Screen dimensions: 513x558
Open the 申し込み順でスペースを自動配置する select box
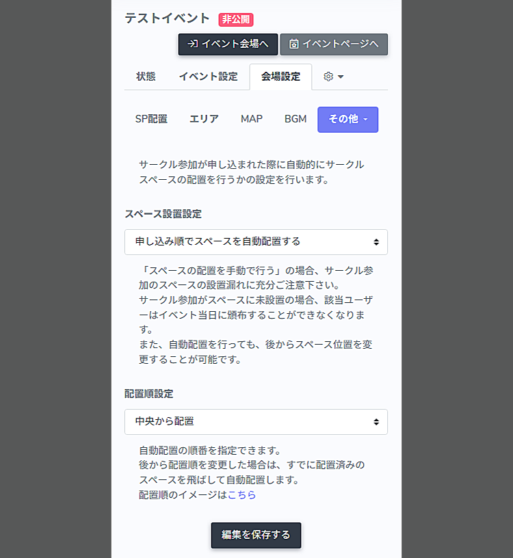(x=256, y=241)
